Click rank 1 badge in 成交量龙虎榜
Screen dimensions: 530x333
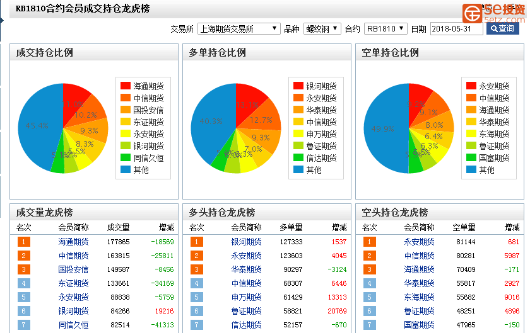[x=24, y=242]
